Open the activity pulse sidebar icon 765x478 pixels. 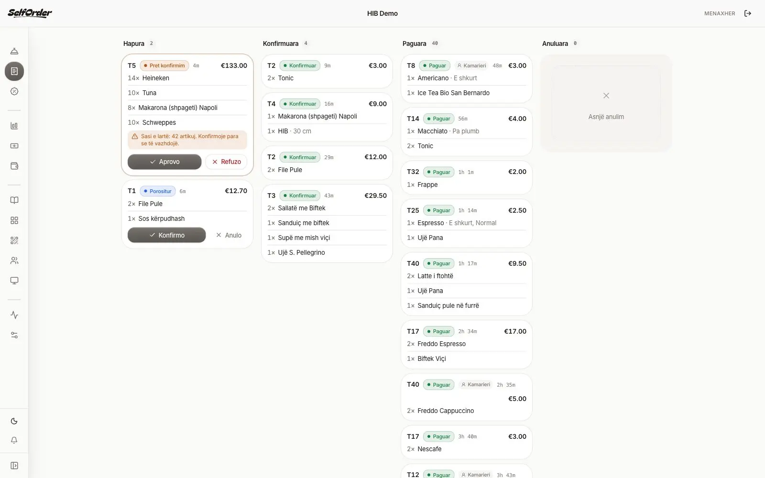(14, 315)
